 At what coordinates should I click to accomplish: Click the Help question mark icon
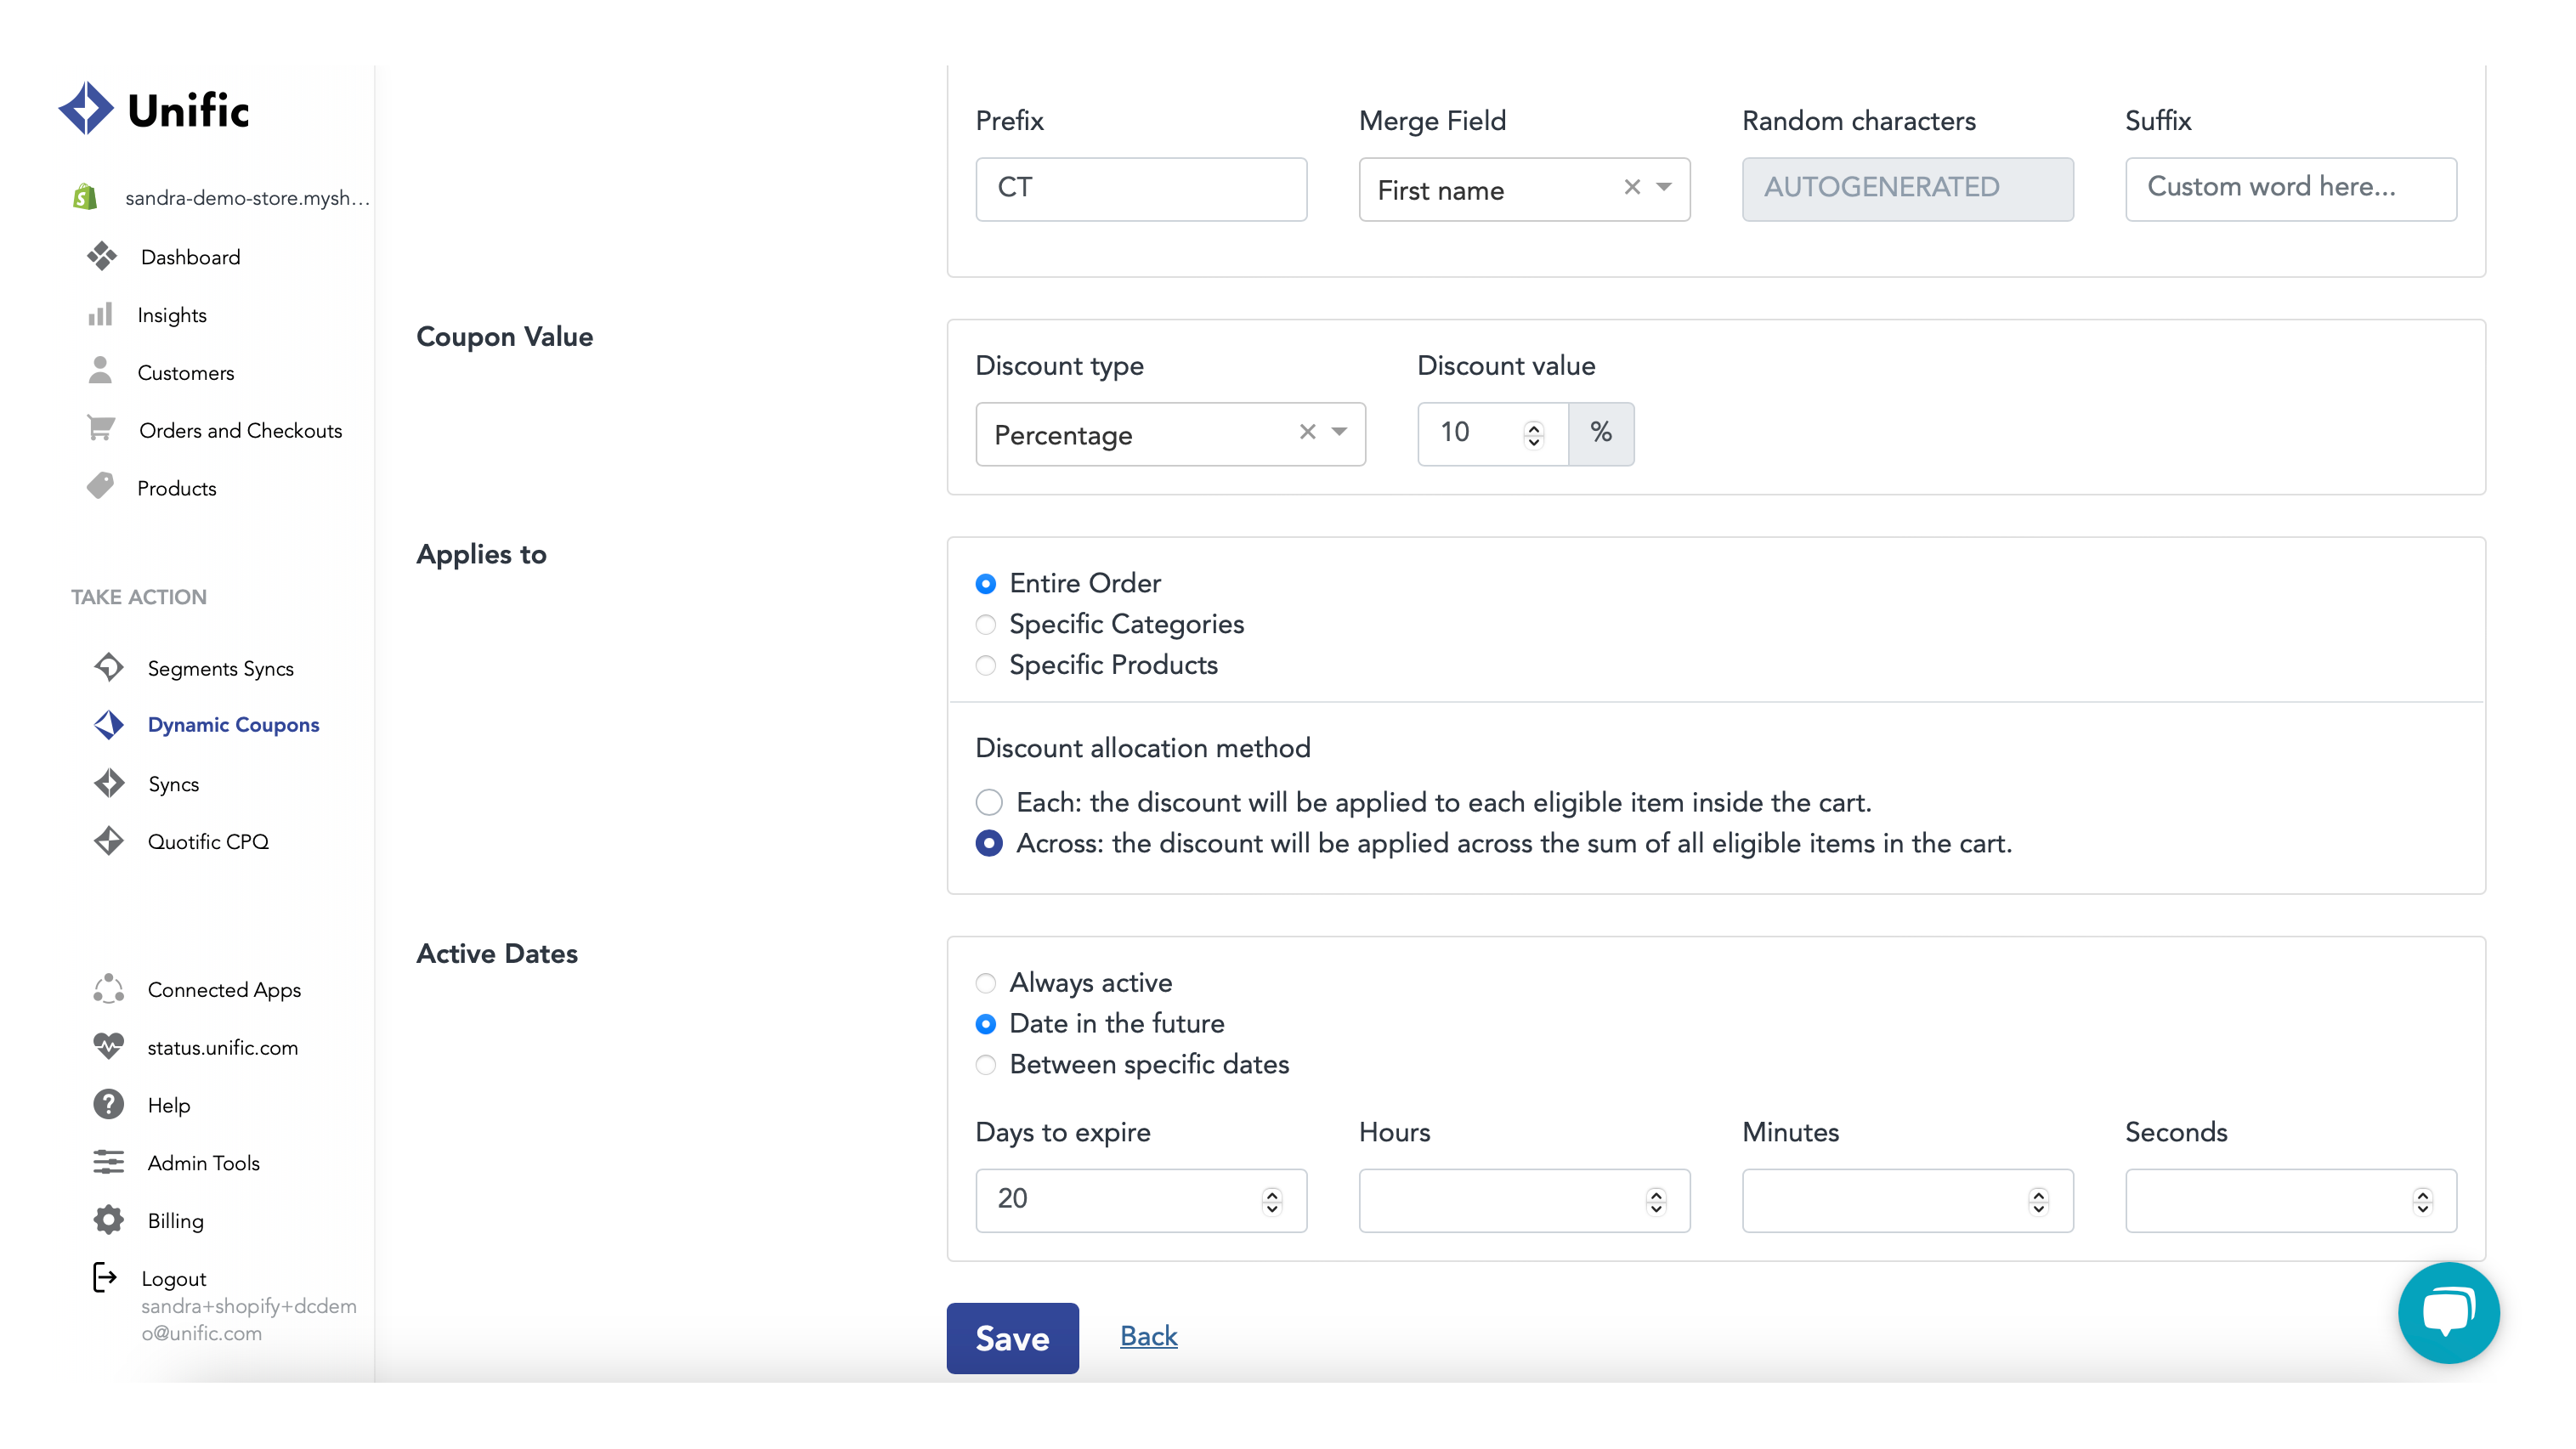point(108,1104)
